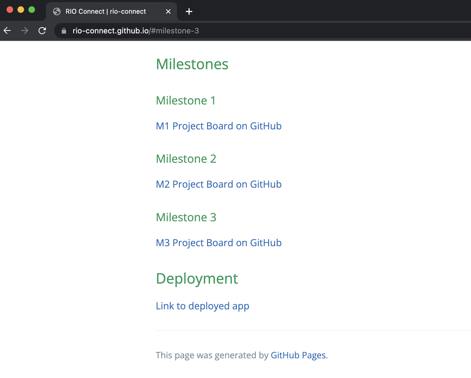This screenshot has height=378, width=471.
Task: Follow the GitHub Pages footer link
Action: point(298,355)
